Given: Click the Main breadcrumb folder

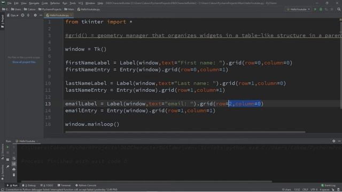Looking at the screenshot, I should (x=69, y=10).
